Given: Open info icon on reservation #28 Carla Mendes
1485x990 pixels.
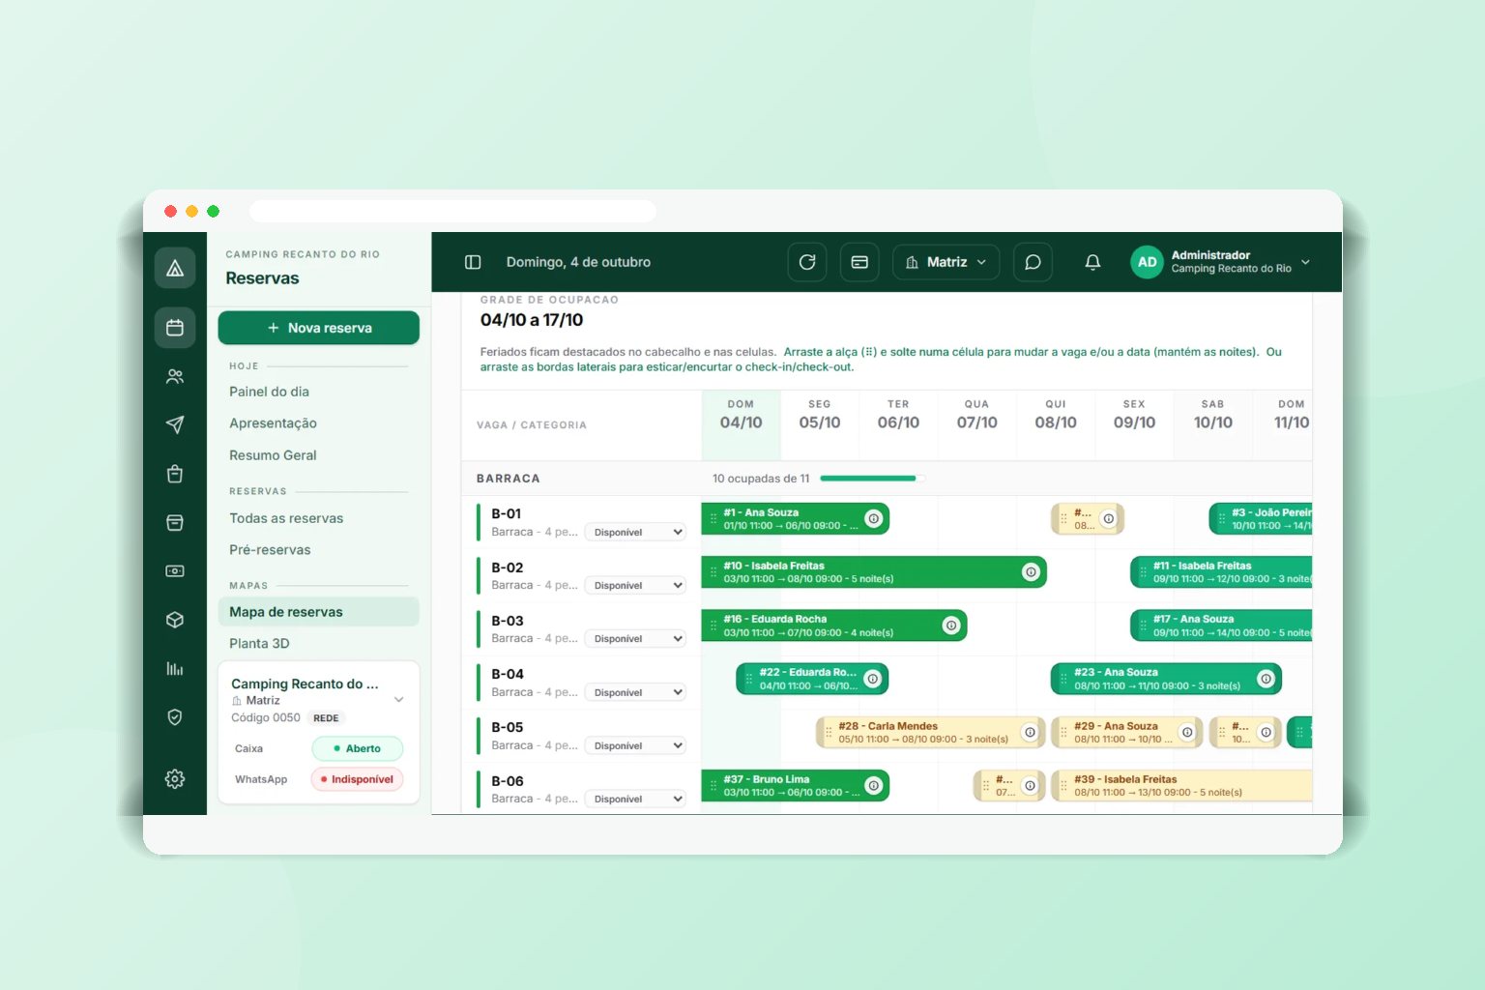Looking at the screenshot, I should tap(1030, 732).
